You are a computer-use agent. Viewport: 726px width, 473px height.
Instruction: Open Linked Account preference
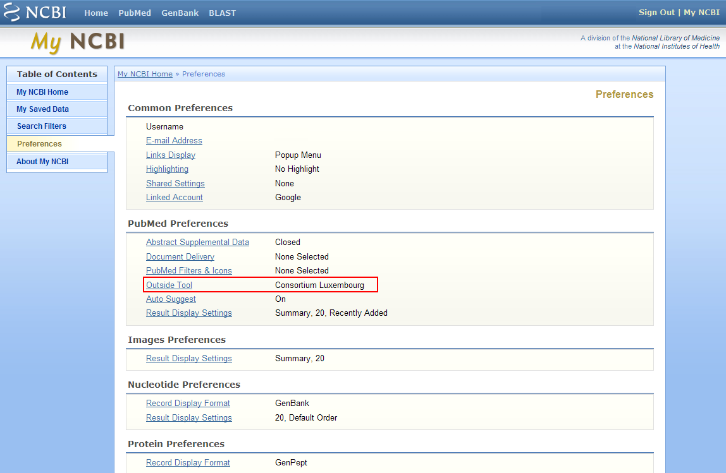175,198
